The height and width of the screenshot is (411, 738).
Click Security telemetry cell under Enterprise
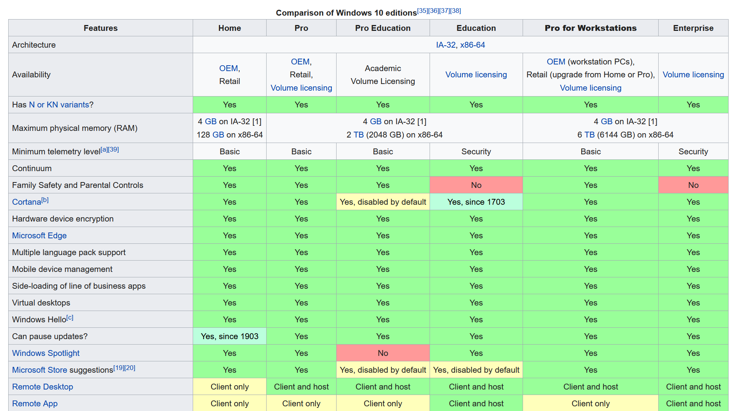click(693, 152)
